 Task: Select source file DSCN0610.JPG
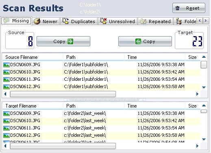101,72
